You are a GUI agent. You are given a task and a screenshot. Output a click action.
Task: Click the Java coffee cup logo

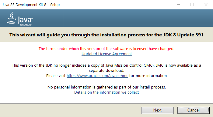click(12, 18)
